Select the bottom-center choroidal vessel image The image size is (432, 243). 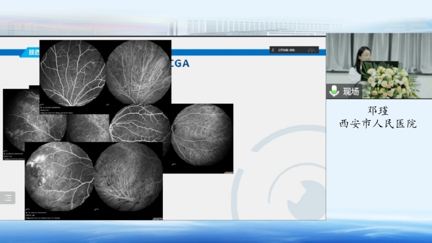click(128, 177)
